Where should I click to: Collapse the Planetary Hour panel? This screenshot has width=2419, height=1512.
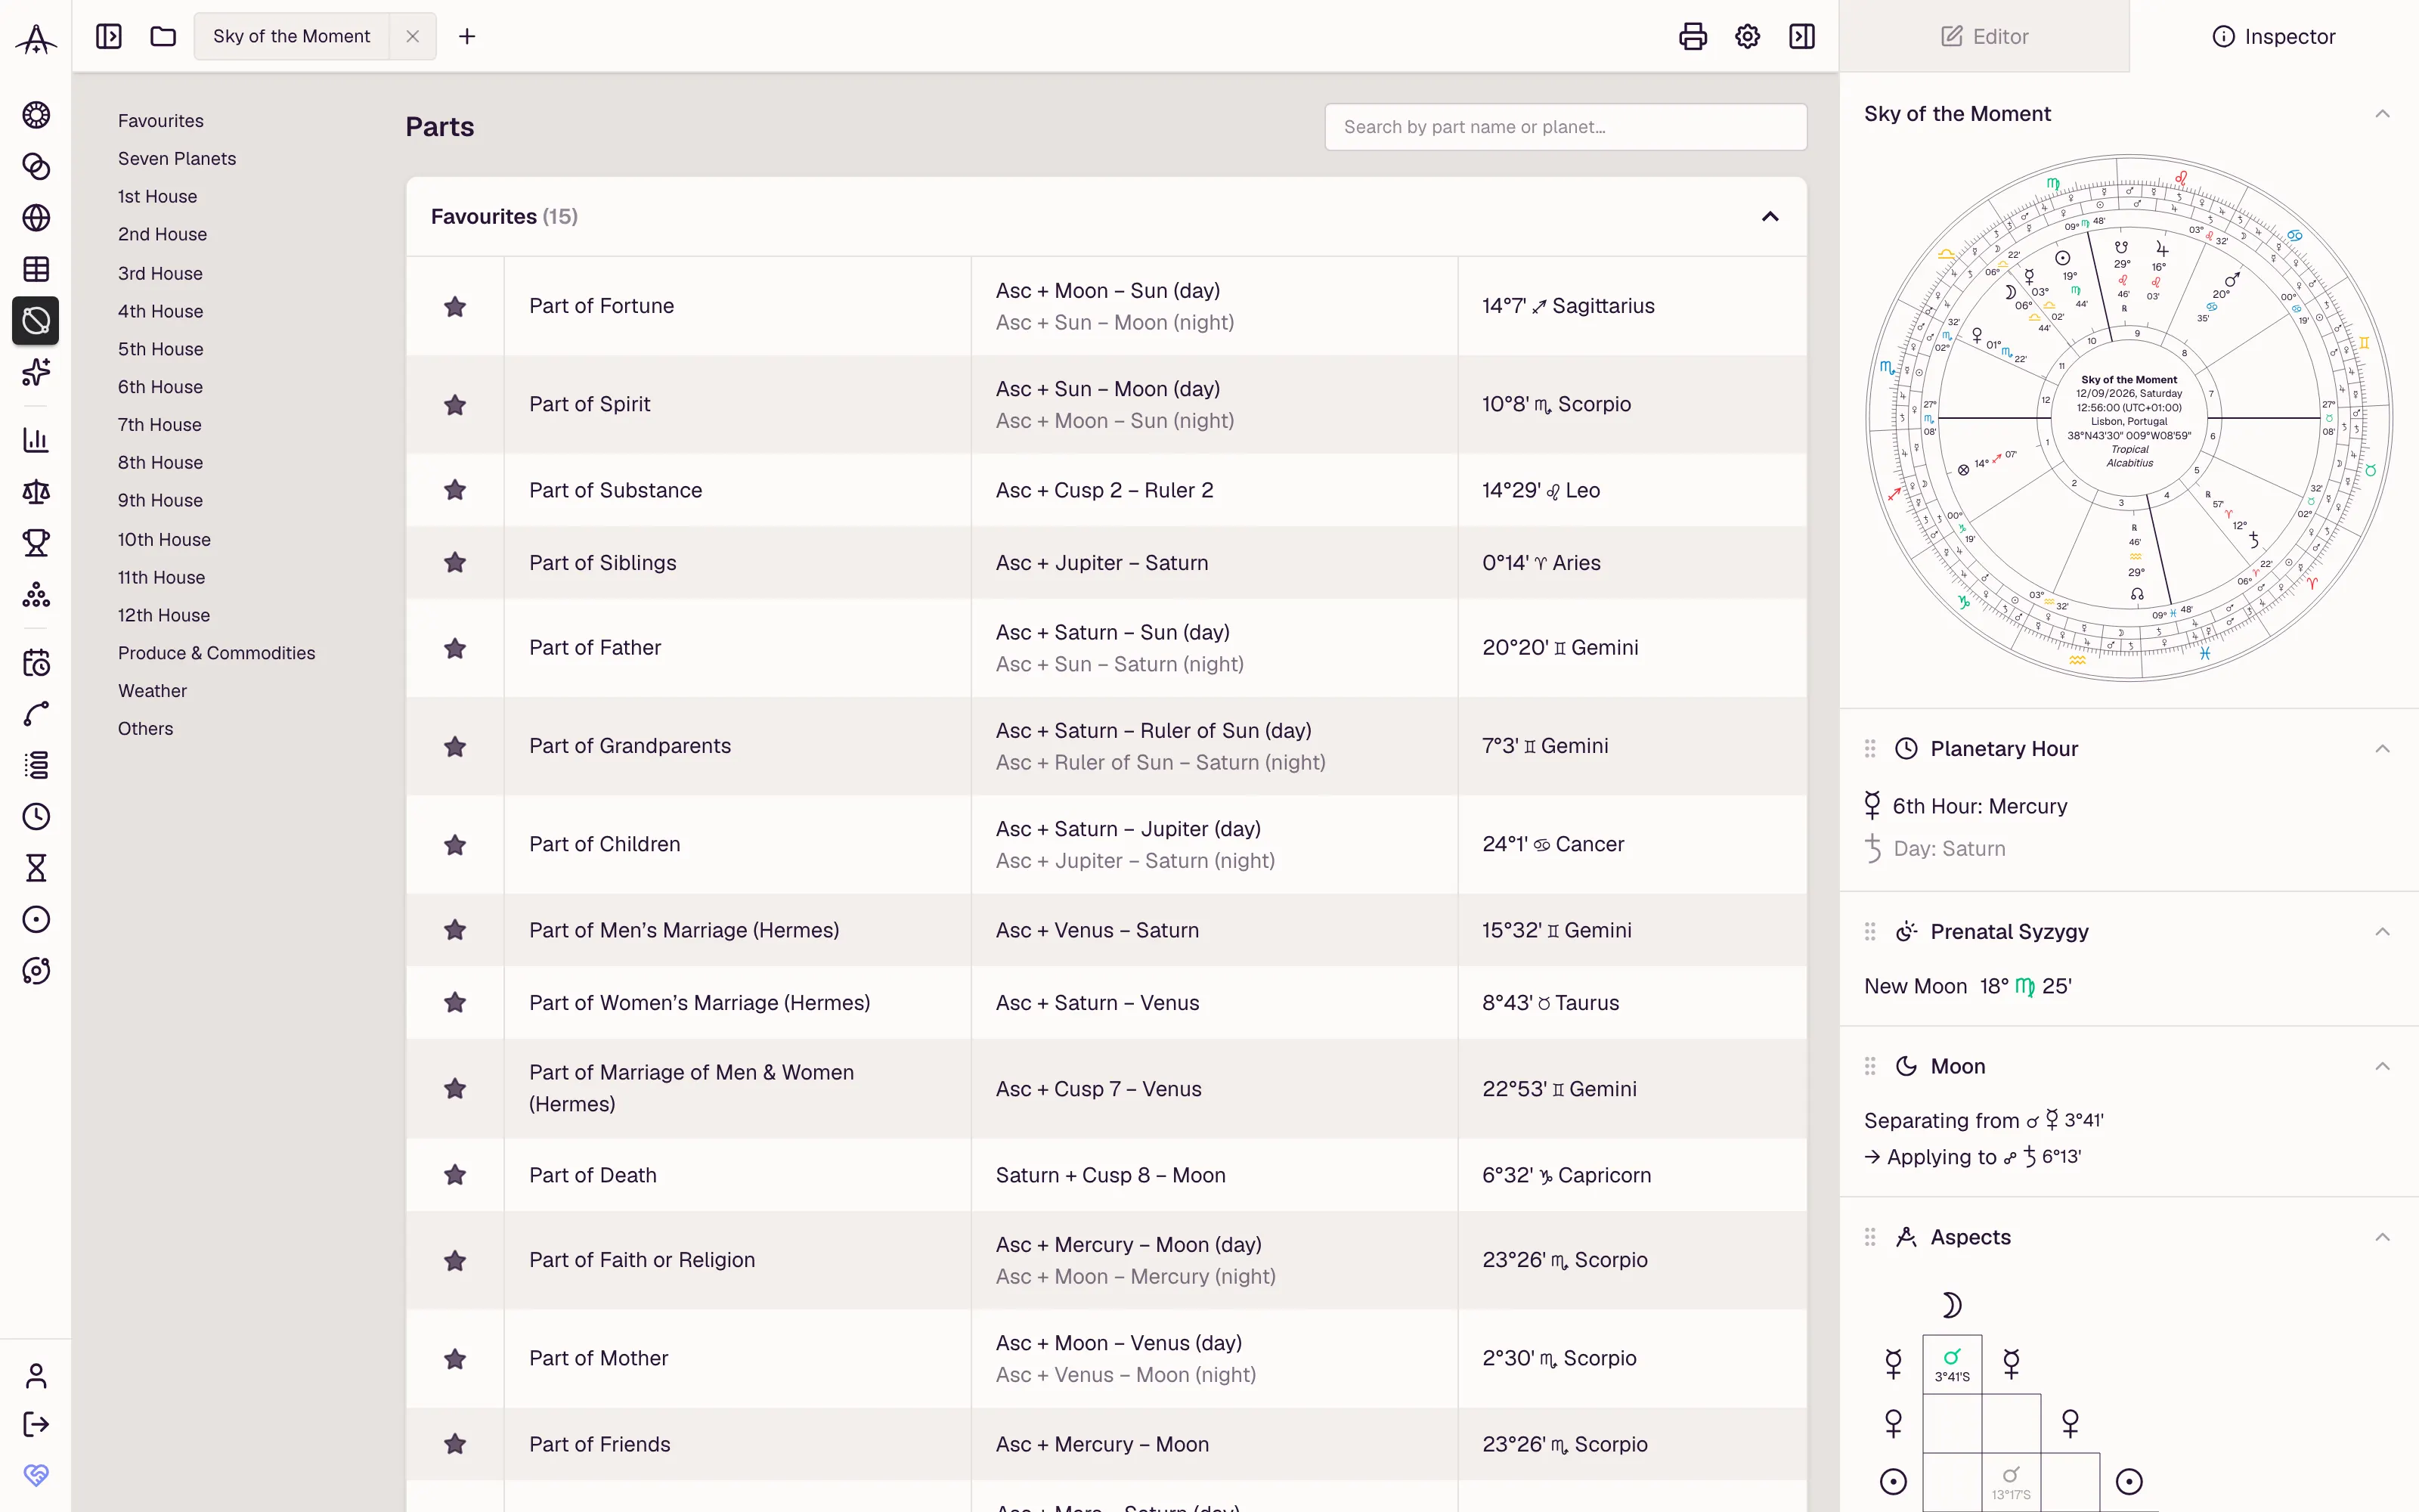pyautogui.click(x=2383, y=749)
